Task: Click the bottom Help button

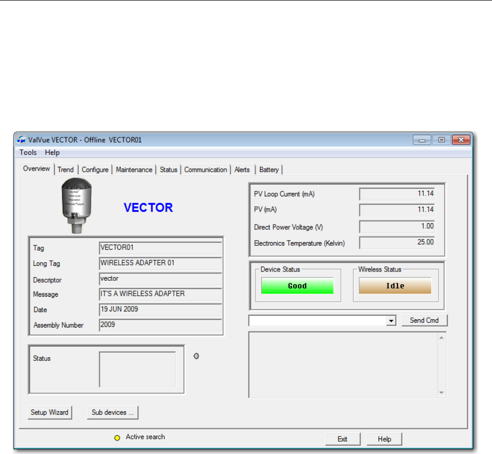Action: pos(385,439)
